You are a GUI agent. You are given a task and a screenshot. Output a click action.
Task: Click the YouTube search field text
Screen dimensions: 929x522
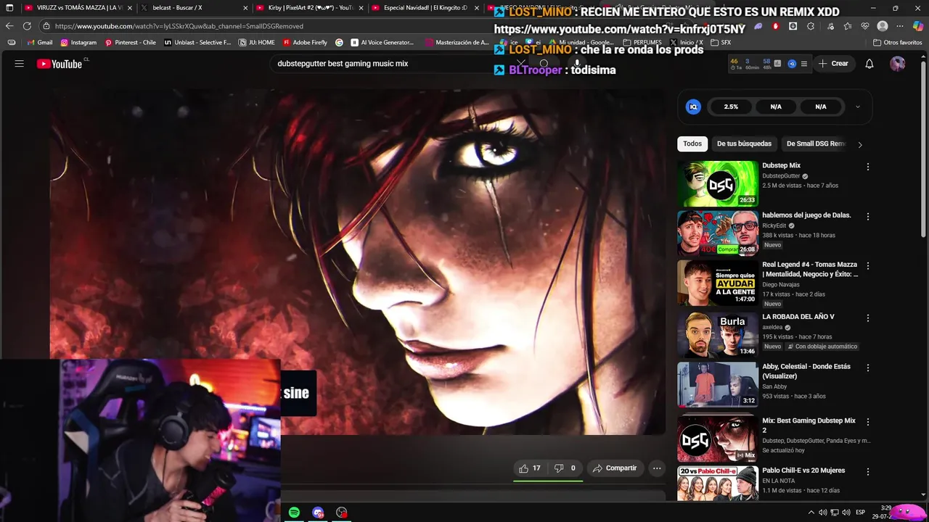[x=343, y=64]
